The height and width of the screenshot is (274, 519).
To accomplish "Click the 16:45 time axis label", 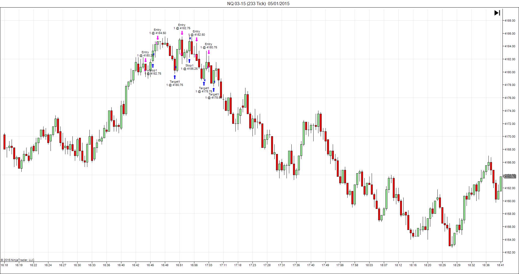I will click(x=150, y=265).
